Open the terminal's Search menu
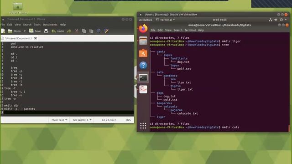The width and height of the screenshot is (292, 164). pyautogui.click(x=178, y=30)
